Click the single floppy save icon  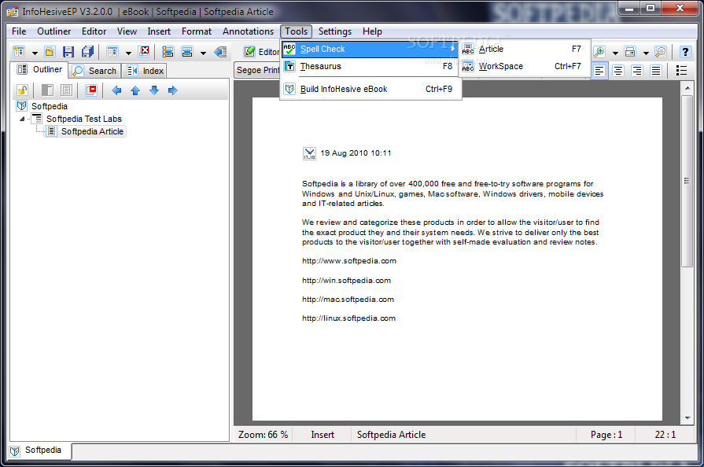click(68, 52)
